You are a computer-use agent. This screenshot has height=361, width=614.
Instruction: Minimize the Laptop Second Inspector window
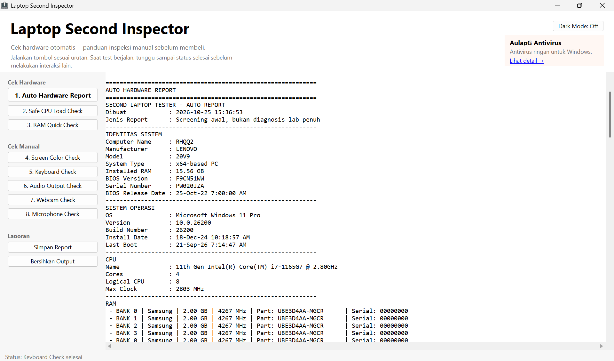pyautogui.click(x=557, y=5)
